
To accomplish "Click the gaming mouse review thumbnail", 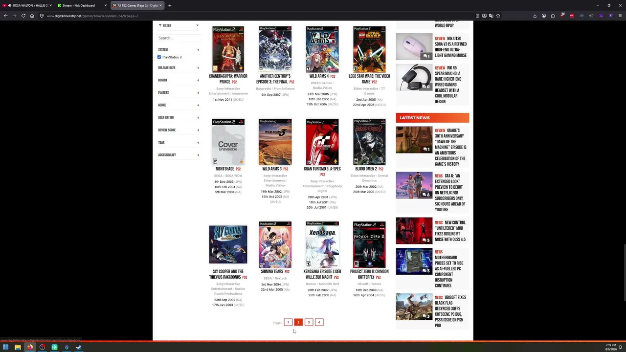I will (x=414, y=47).
